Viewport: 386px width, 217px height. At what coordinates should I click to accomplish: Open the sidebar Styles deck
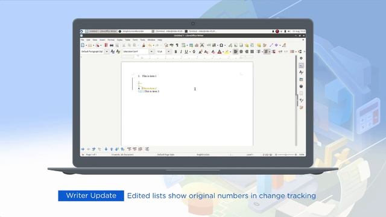pos(301,72)
